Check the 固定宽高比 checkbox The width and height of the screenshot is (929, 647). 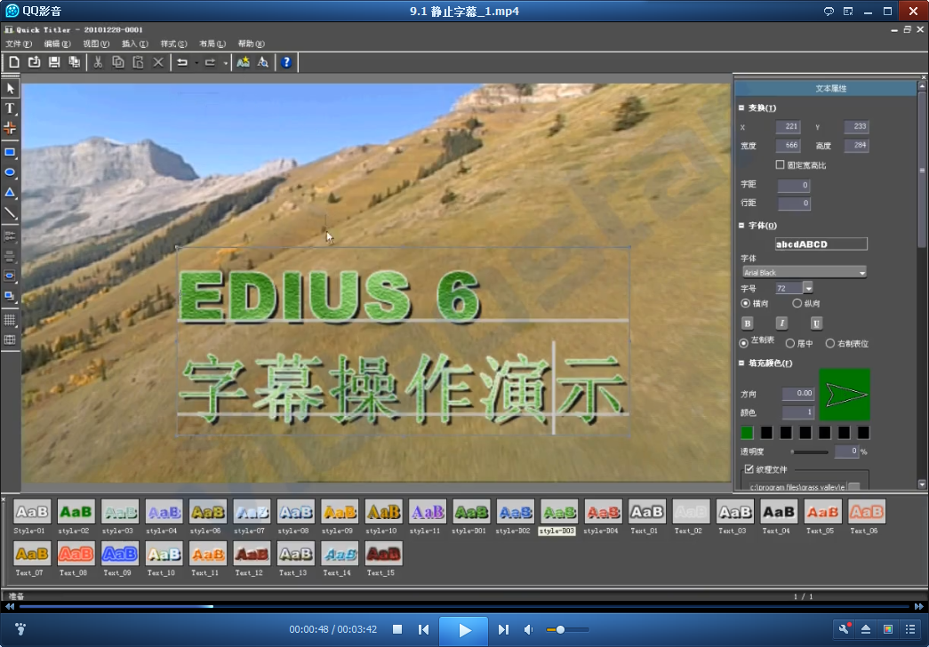click(780, 164)
